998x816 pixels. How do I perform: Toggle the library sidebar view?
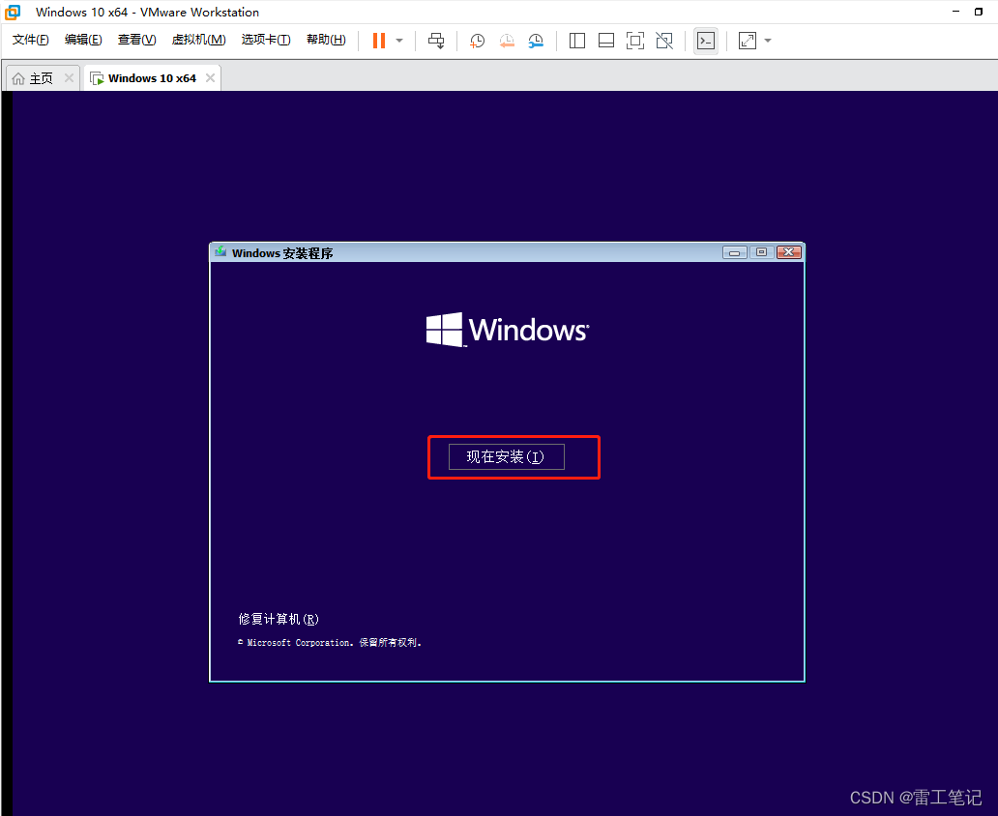click(x=577, y=41)
